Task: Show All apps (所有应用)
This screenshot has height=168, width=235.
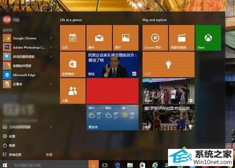Action: (12, 154)
